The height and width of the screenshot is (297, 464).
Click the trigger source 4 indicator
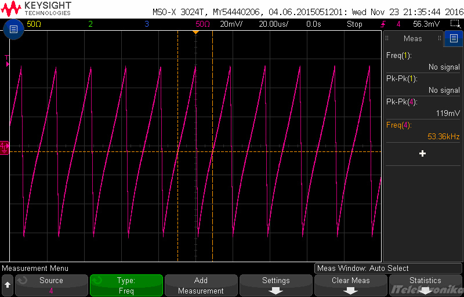click(x=398, y=24)
